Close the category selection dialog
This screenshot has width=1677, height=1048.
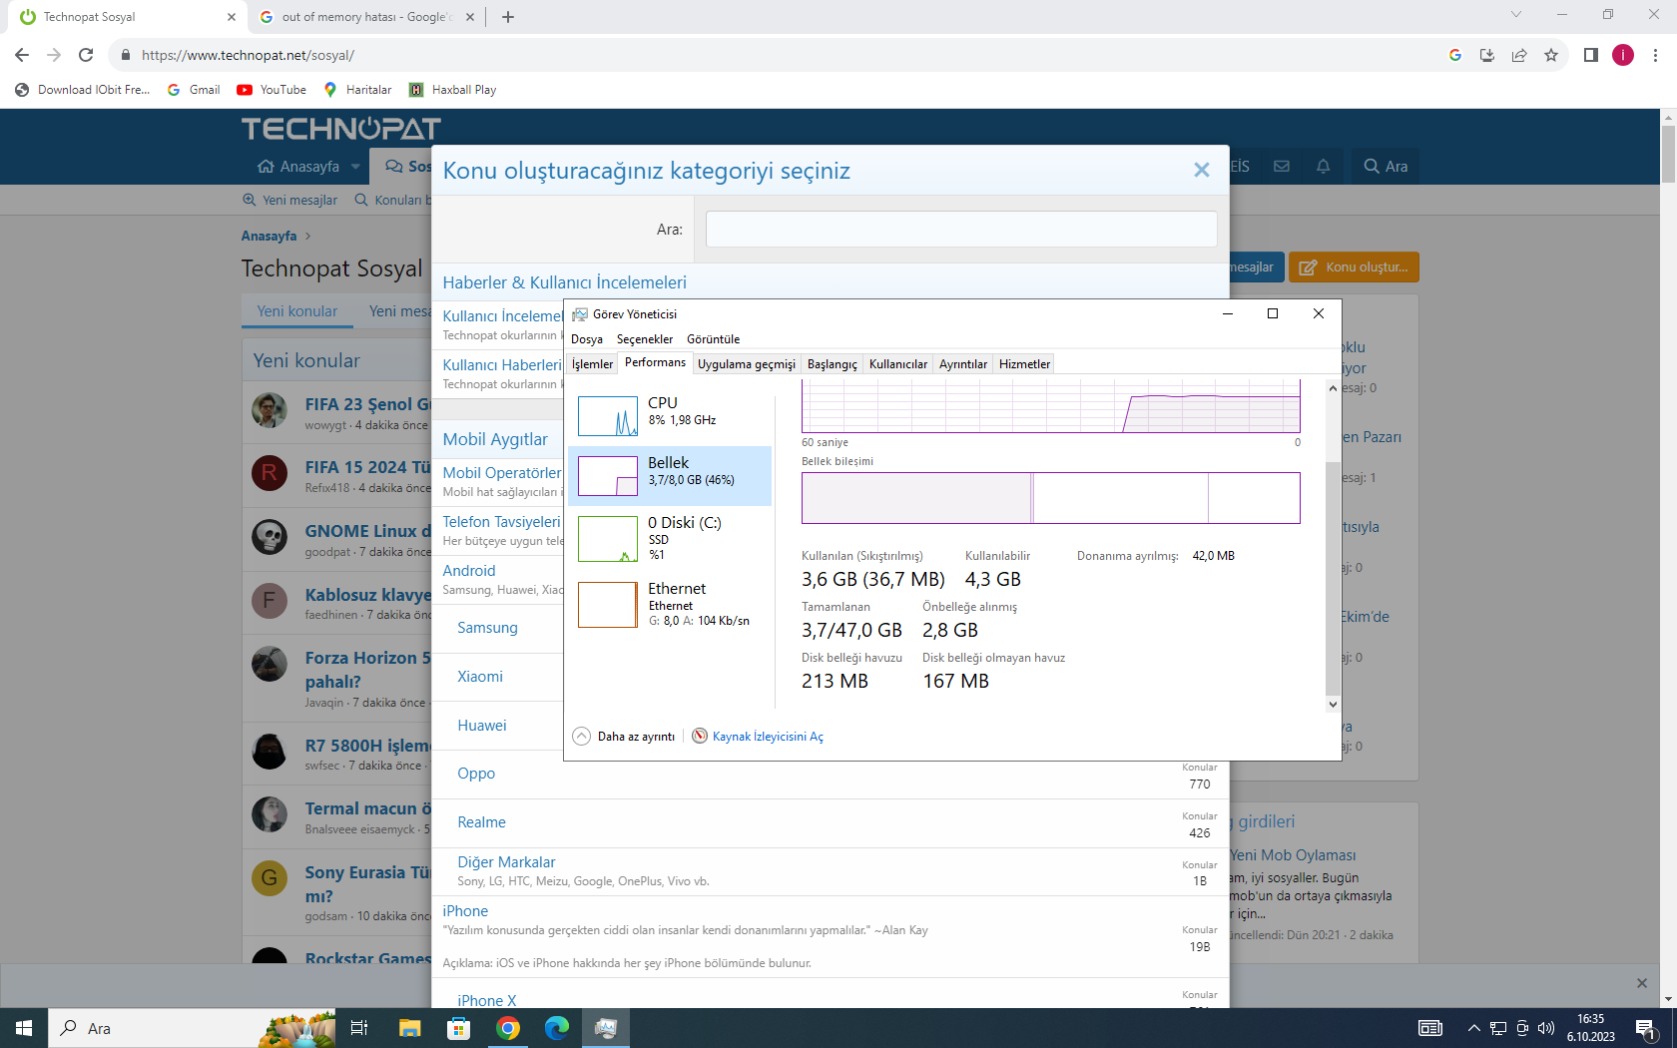coord(1202,171)
